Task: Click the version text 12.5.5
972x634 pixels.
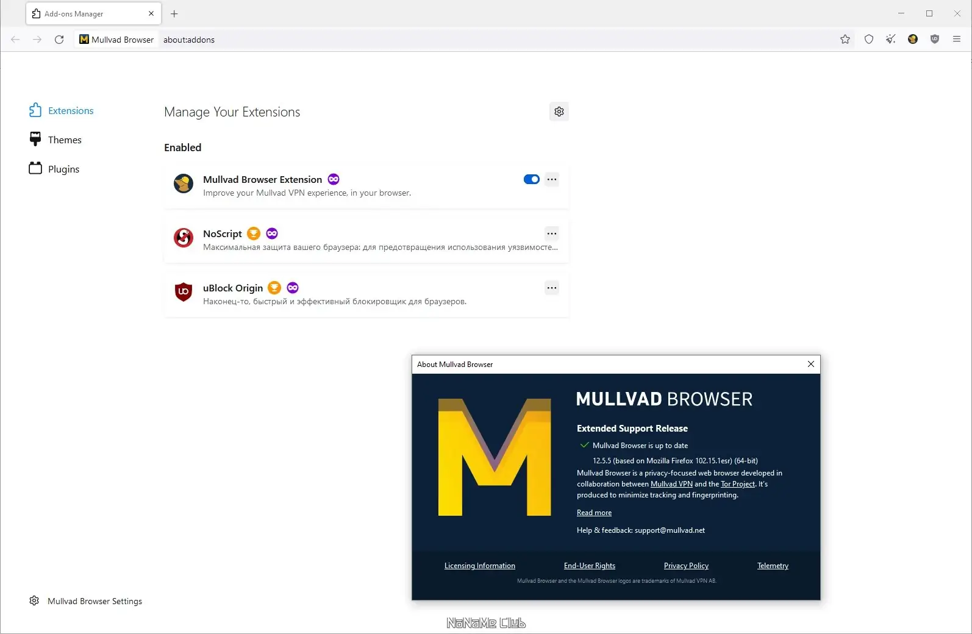Action: [675, 461]
